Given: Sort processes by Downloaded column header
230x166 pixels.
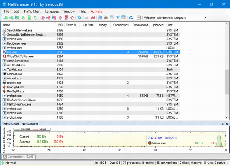Looking at the screenshot, I should point(140,25).
